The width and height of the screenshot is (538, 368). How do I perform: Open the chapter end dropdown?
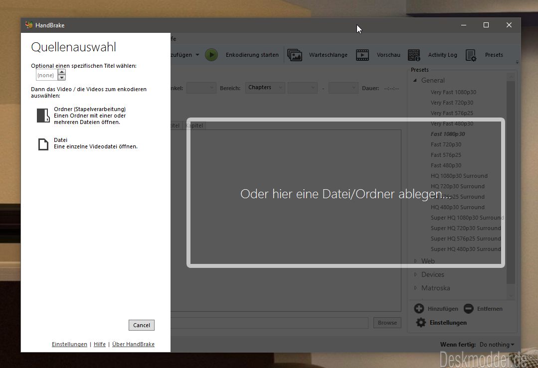[x=344, y=88]
